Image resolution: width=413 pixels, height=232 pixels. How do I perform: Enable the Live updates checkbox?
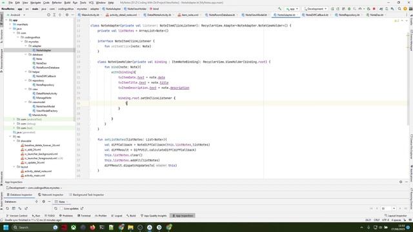coord(61,209)
